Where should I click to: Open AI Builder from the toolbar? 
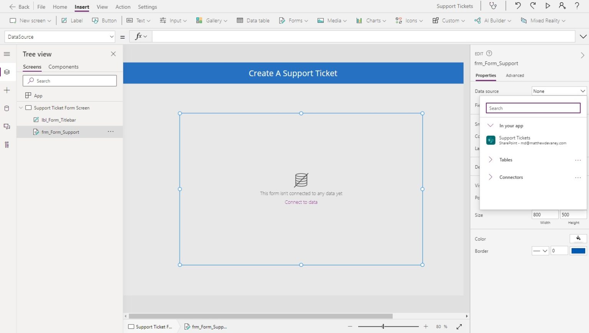(x=492, y=20)
